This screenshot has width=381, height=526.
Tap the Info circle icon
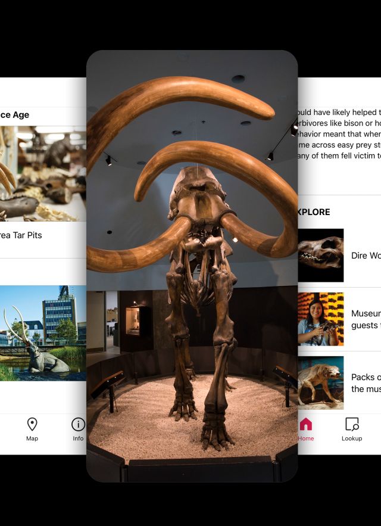[x=79, y=424]
